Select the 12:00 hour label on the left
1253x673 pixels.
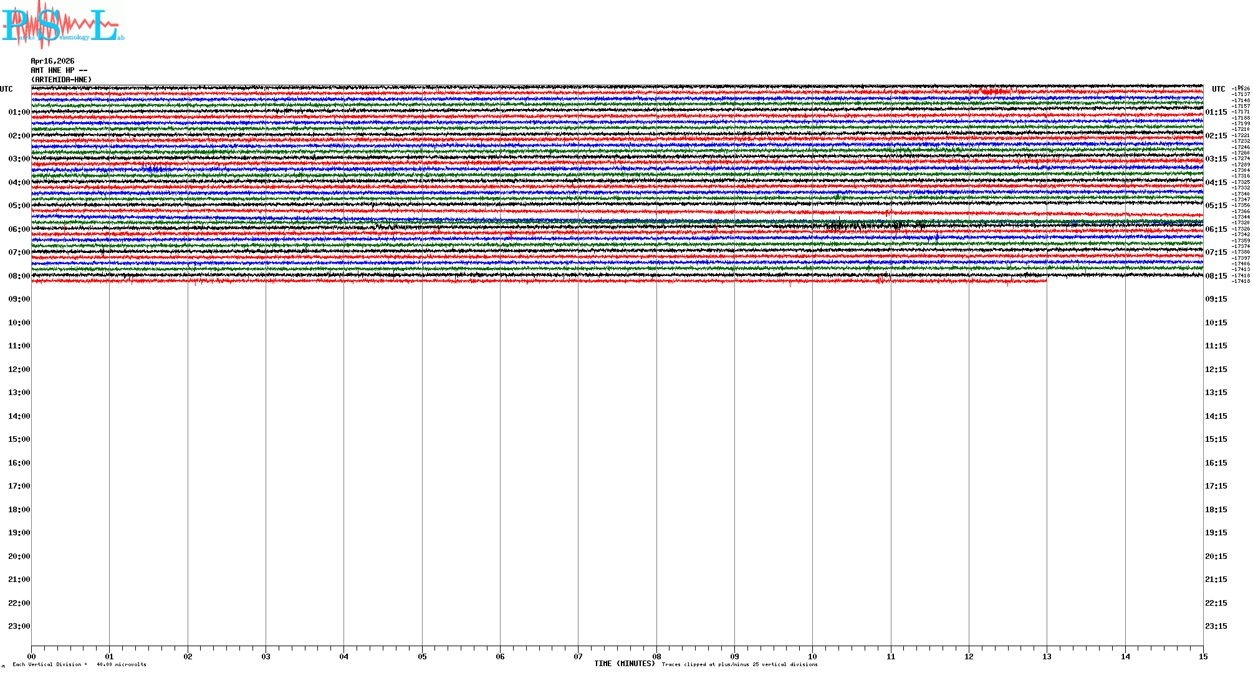(x=19, y=370)
